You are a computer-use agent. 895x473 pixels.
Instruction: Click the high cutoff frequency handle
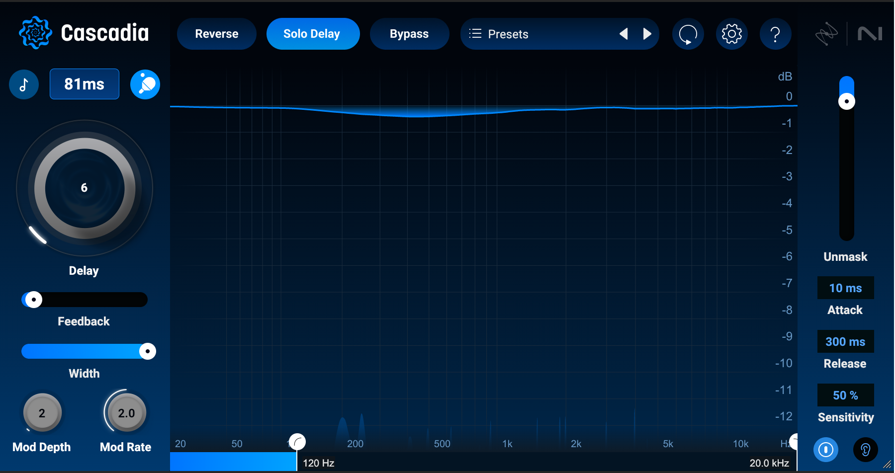[x=794, y=442]
